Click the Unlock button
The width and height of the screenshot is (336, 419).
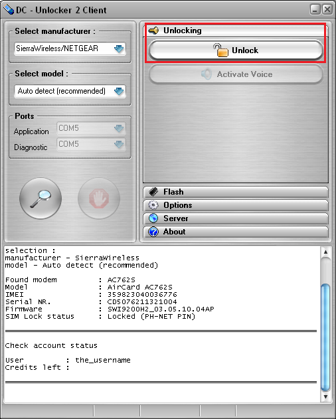pos(236,50)
